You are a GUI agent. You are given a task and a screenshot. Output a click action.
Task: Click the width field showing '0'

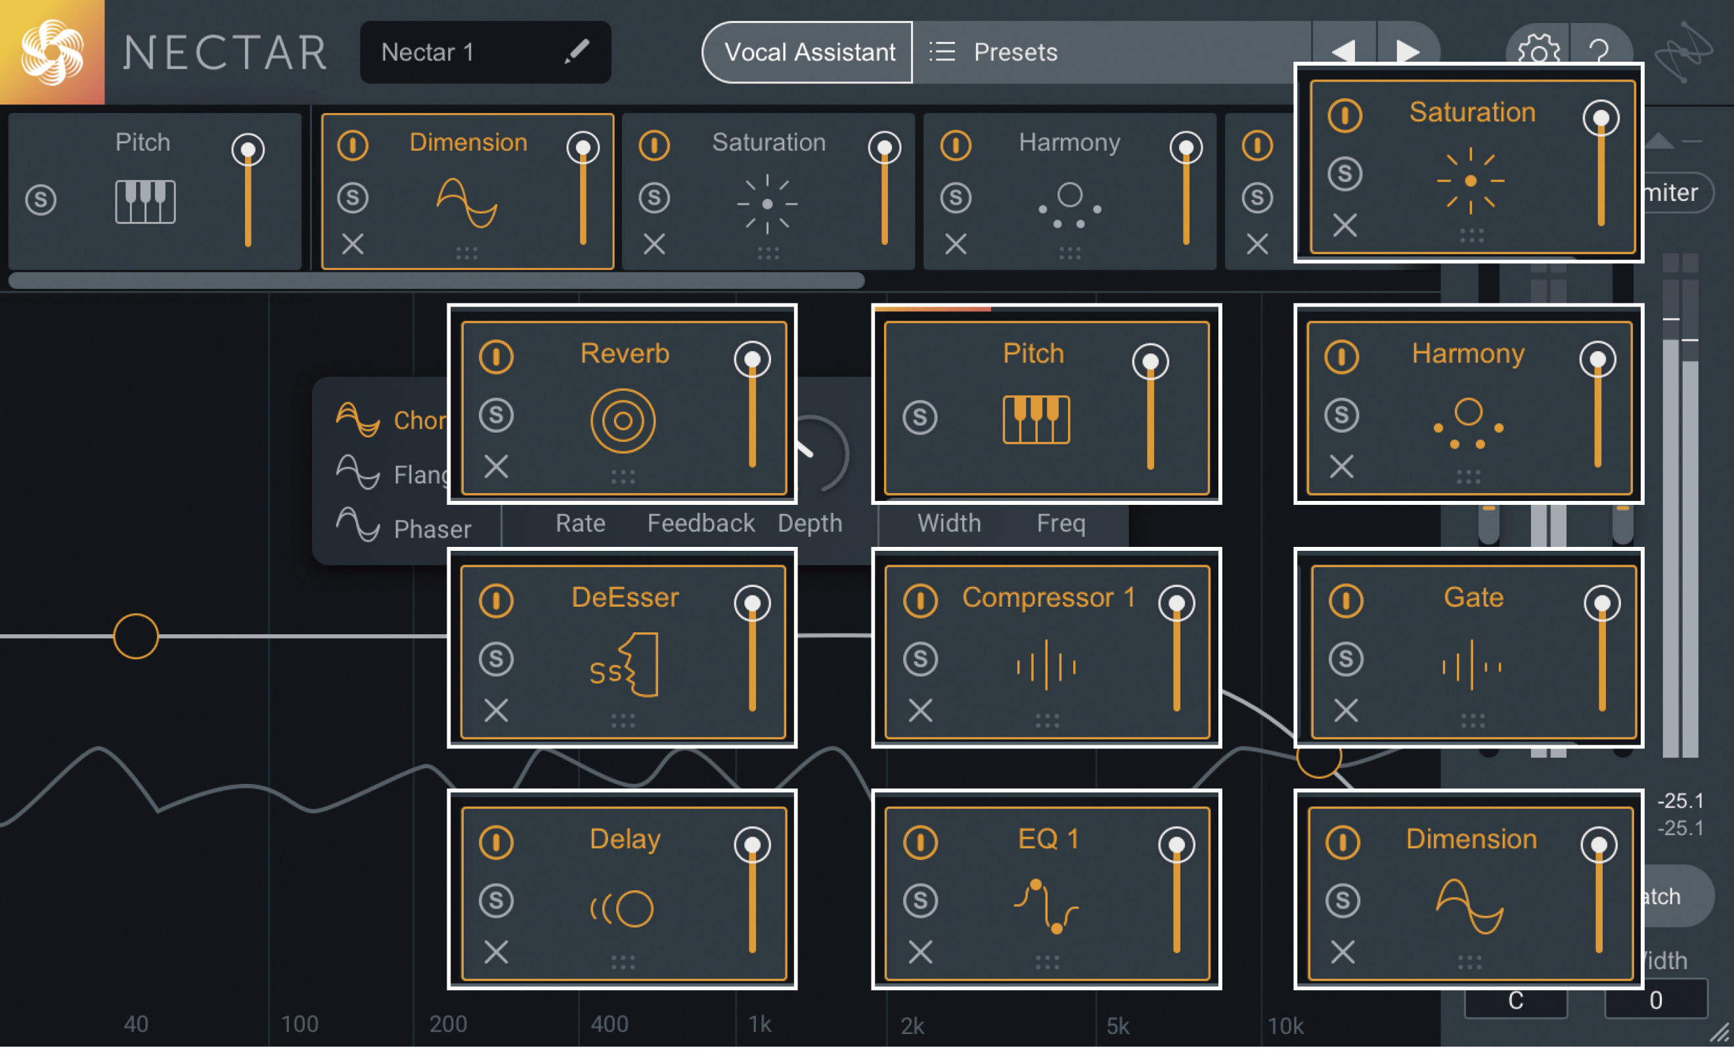pyautogui.click(x=1656, y=1001)
